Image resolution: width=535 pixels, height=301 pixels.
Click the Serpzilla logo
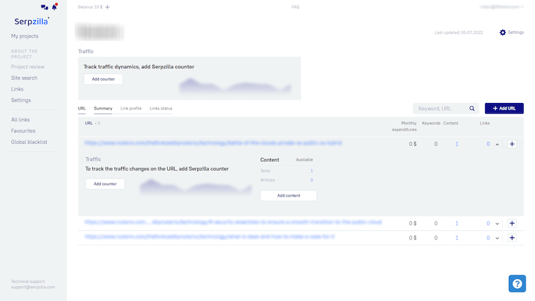click(33, 21)
